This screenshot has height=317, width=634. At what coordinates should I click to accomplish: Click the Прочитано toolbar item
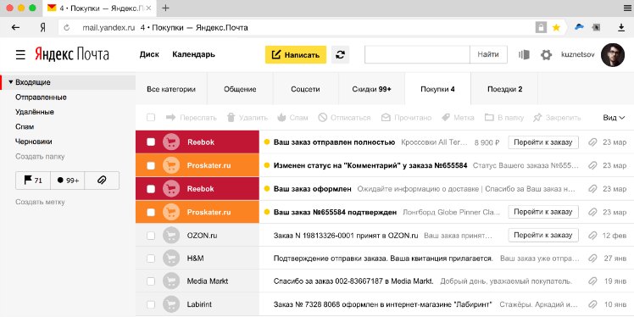pyautogui.click(x=406, y=118)
